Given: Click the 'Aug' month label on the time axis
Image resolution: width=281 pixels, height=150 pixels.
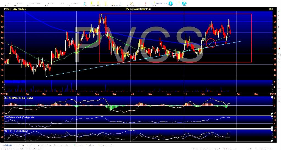Looking at the screenshot, I should [97, 94].
